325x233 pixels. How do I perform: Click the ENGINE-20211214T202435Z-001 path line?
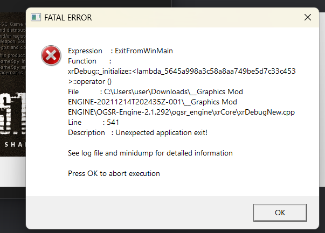pos(153,102)
